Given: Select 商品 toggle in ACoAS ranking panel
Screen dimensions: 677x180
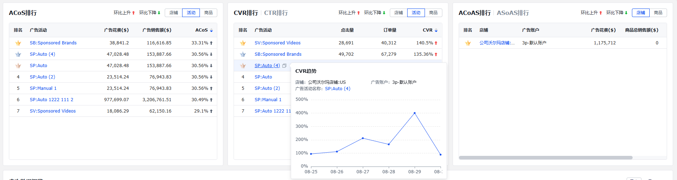Looking at the screenshot, I should pyautogui.click(x=658, y=13).
